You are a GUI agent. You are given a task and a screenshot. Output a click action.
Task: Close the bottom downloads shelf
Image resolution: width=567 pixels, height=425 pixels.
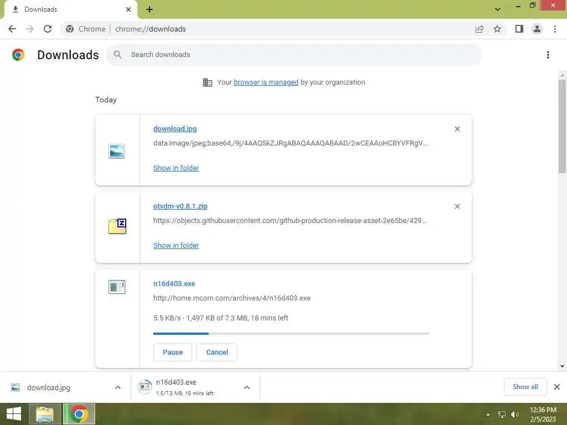click(x=557, y=387)
